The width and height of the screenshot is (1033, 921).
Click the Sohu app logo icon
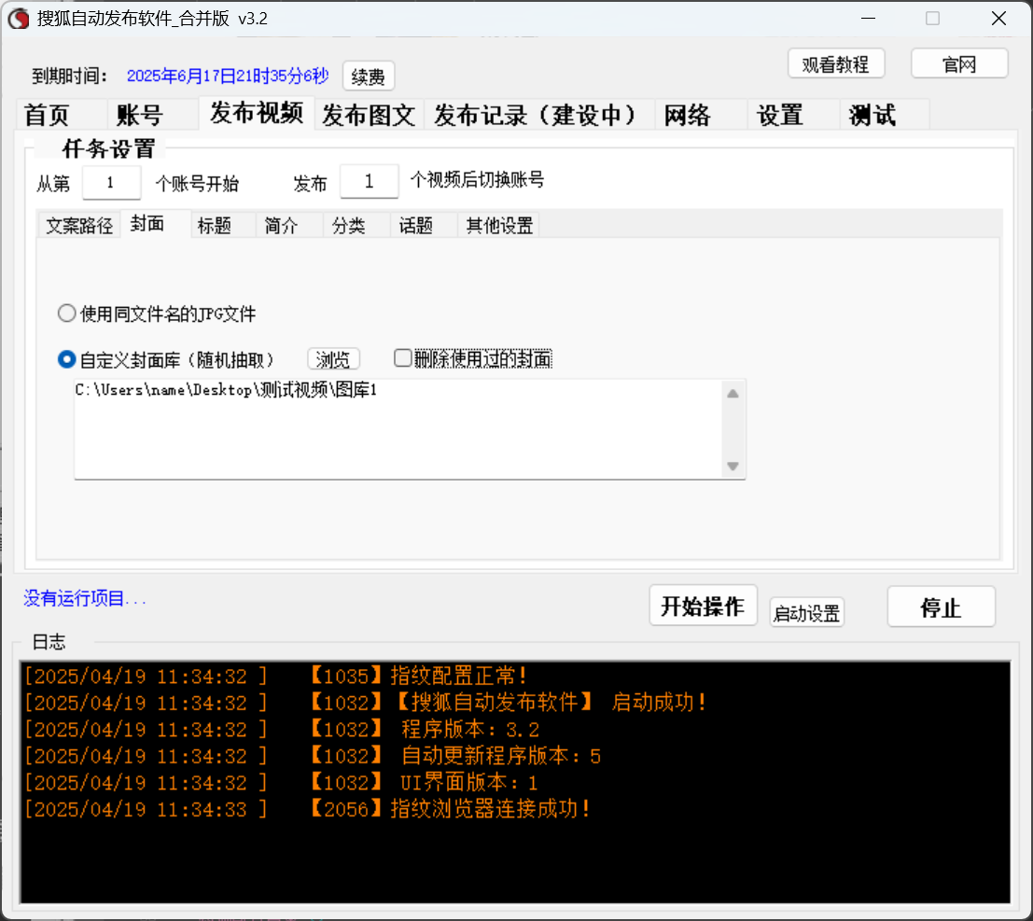click(x=19, y=19)
